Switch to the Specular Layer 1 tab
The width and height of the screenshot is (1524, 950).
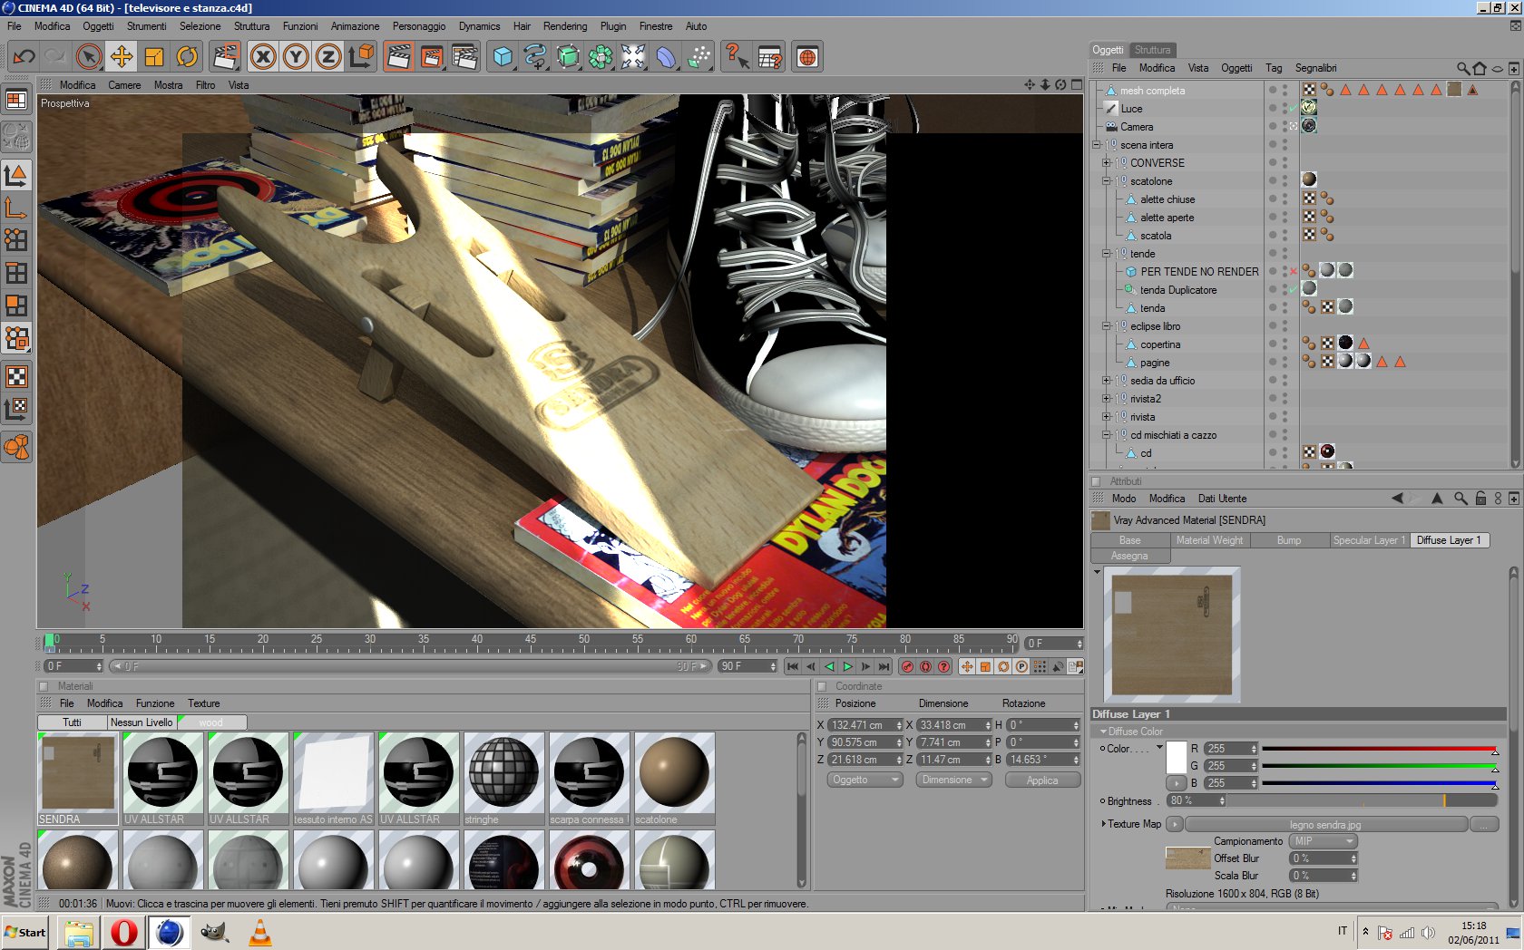tap(1368, 540)
